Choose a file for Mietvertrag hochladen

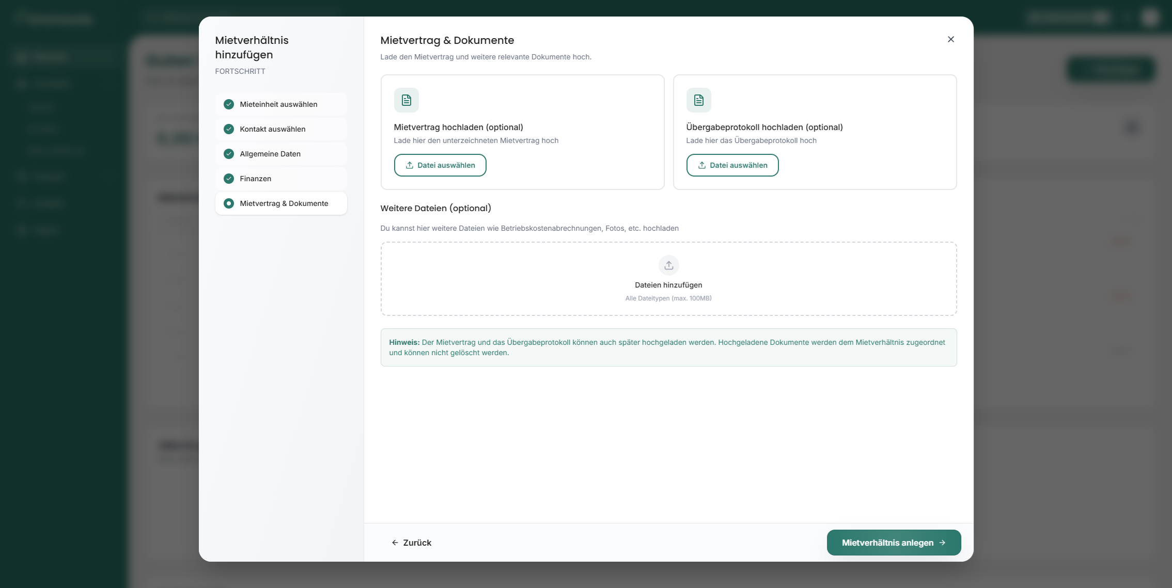[440, 165]
